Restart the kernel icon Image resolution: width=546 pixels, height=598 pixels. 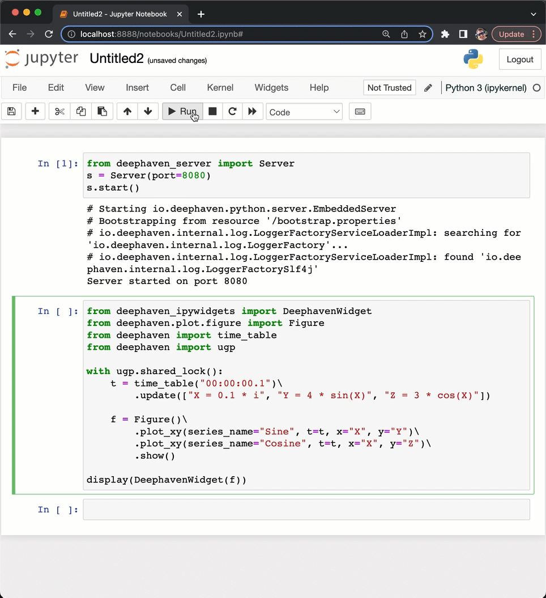pyautogui.click(x=232, y=111)
